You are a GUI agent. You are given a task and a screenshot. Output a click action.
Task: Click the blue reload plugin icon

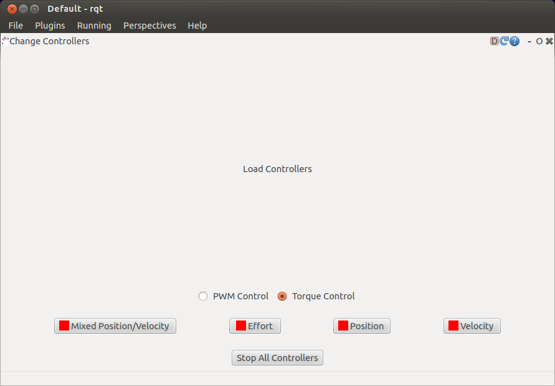pos(505,41)
